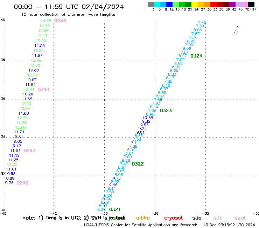The width and height of the screenshot is (259, 228).
Task: Click the wave height value 8.92
Action: 191,41
